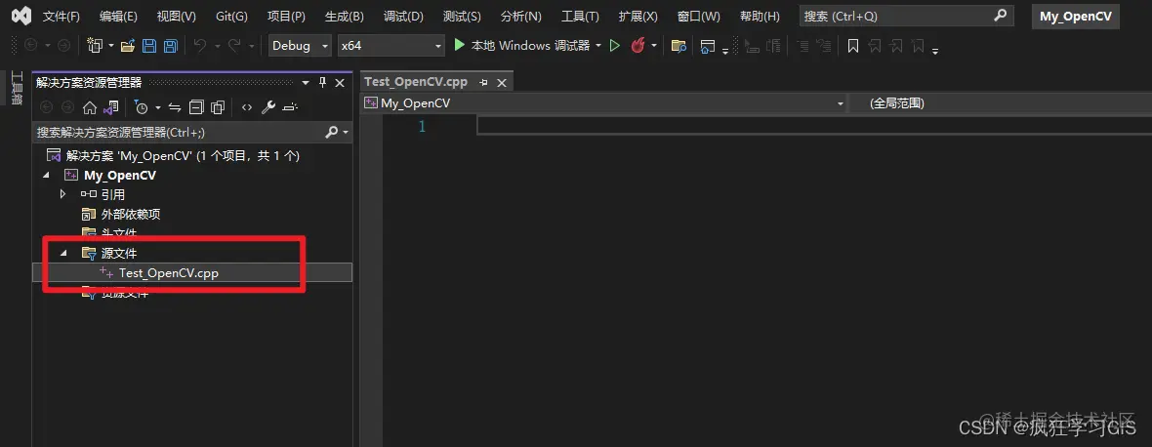Close the Solution Explorer panel
The image size is (1152, 447).
point(340,83)
